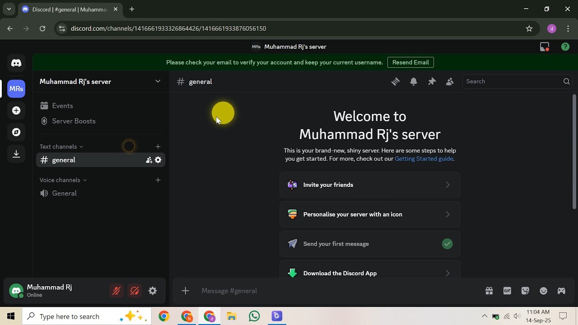
Task: Click the Resend Email button
Action: tap(410, 62)
